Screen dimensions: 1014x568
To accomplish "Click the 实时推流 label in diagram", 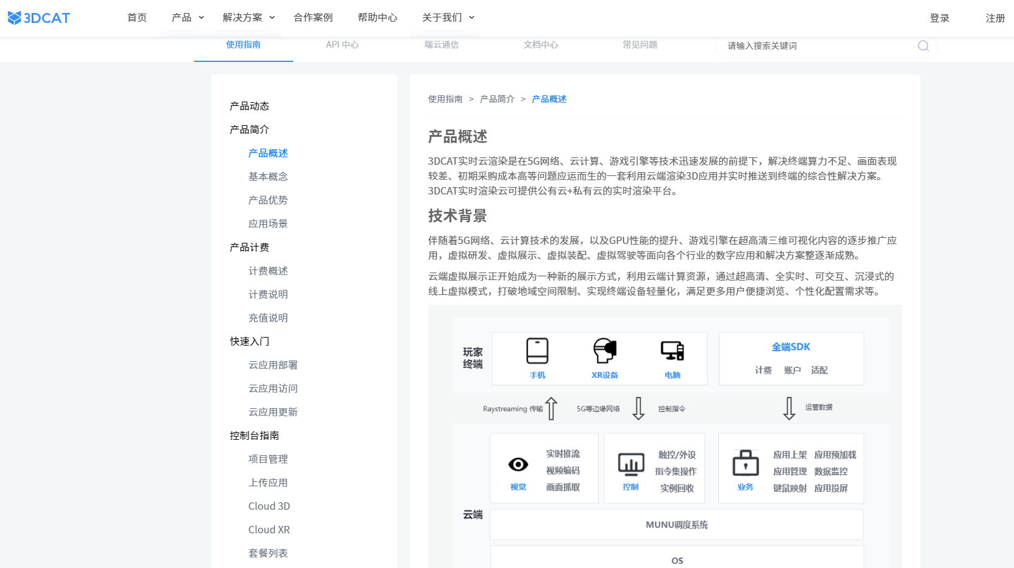I will [x=563, y=454].
